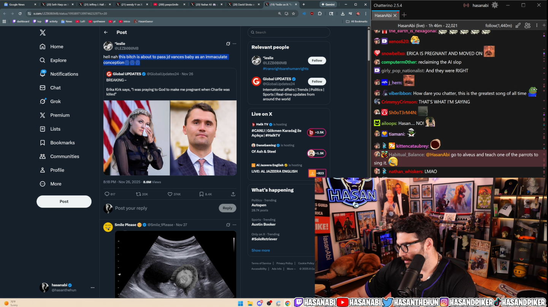Image resolution: width=548 pixels, height=307 pixels.
Task: Expand the More menu in X sidebar
Action: [51, 184]
